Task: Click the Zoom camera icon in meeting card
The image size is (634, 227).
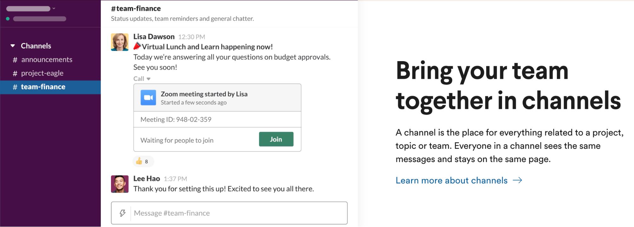Action: 148,98
